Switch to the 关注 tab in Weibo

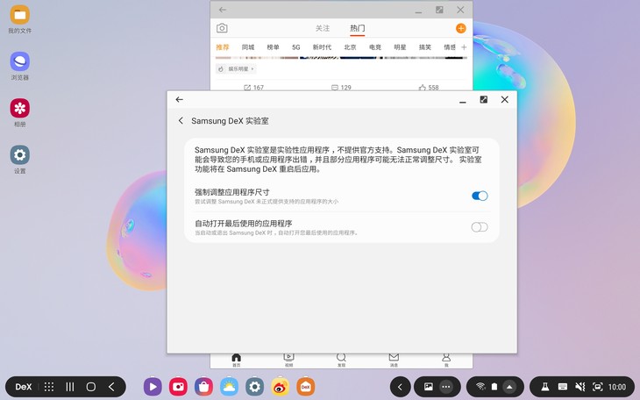(323, 28)
